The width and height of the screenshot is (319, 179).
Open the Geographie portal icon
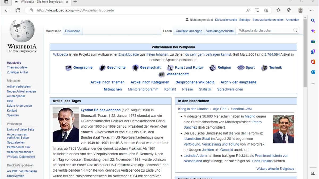[x=69, y=68]
